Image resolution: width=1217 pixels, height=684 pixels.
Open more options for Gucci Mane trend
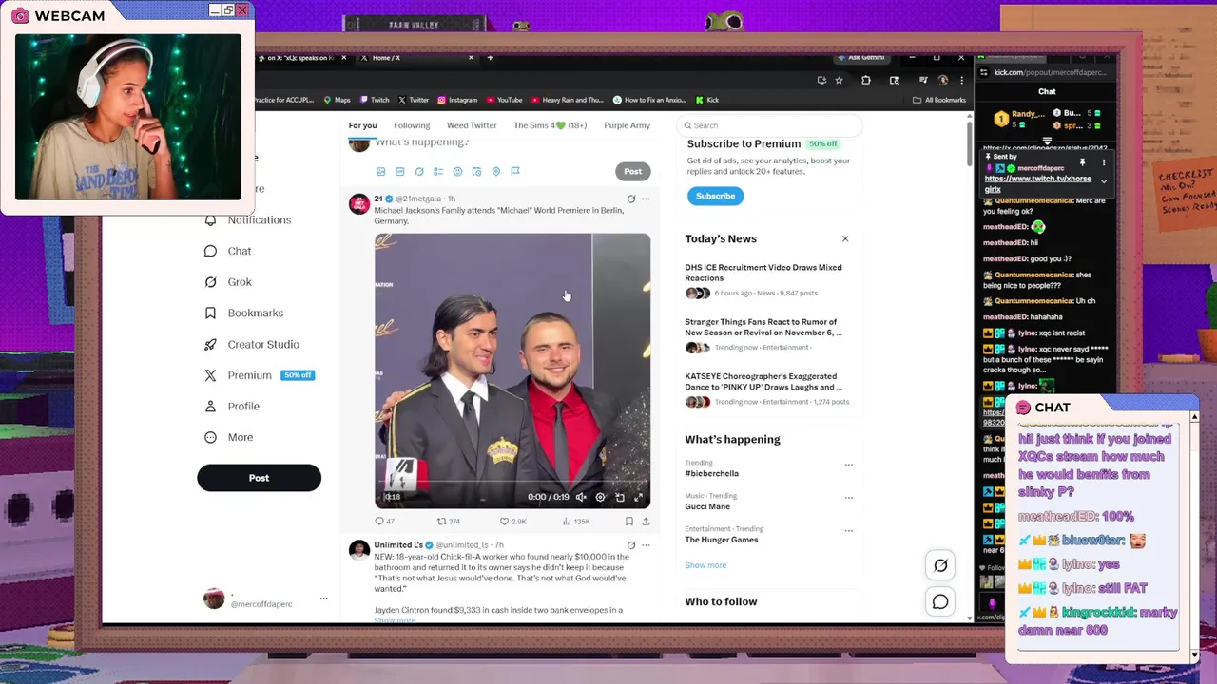[848, 498]
